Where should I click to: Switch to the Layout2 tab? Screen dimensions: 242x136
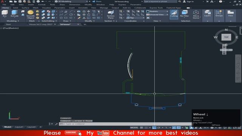tap(31, 127)
